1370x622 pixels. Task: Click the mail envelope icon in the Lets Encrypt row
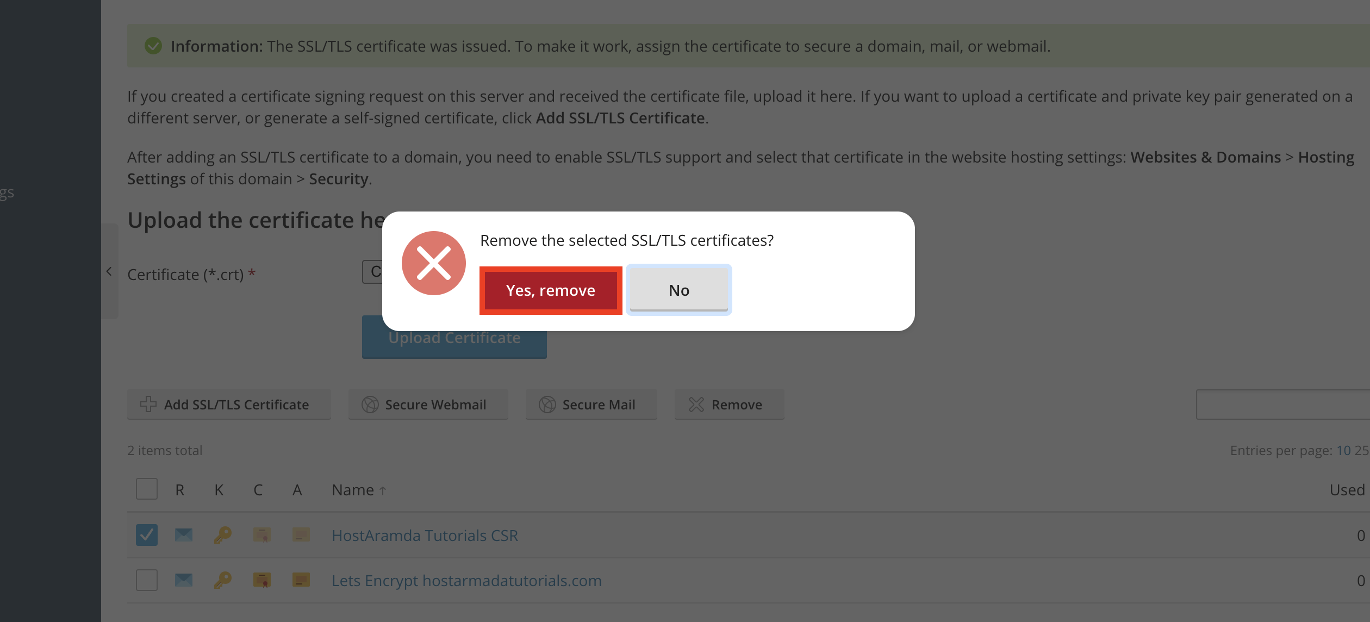tap(183, 580)
